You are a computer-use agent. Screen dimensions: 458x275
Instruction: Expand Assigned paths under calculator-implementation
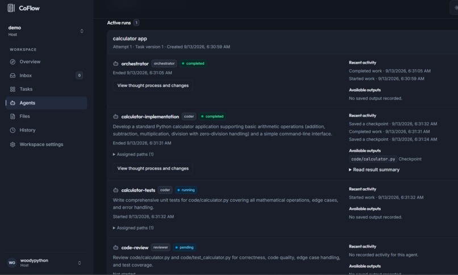pos(133,154)
